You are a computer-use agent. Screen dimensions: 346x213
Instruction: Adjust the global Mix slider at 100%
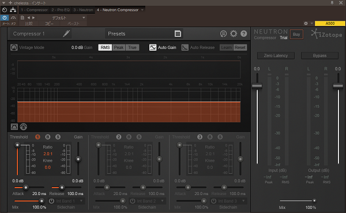coord(314,201)
